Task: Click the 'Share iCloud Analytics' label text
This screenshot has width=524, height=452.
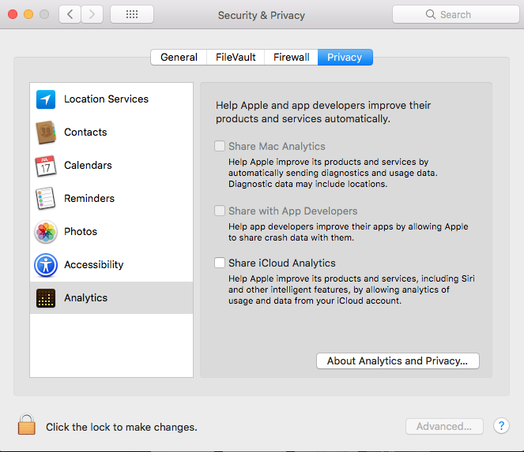Action: (281, 263)
